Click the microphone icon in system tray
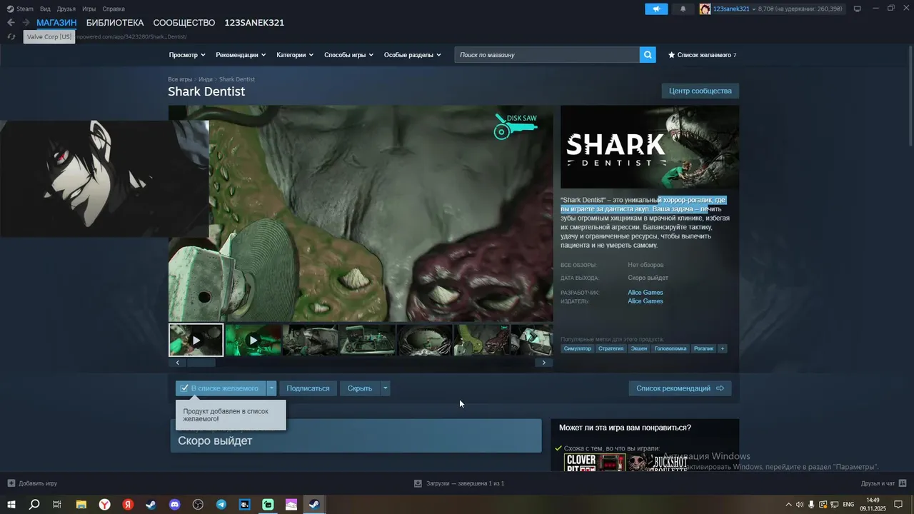 tap(811, 505)
